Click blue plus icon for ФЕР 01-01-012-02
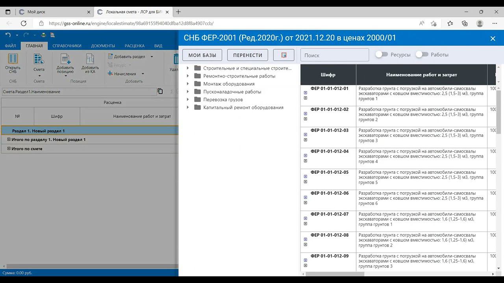 coord(306,114)
